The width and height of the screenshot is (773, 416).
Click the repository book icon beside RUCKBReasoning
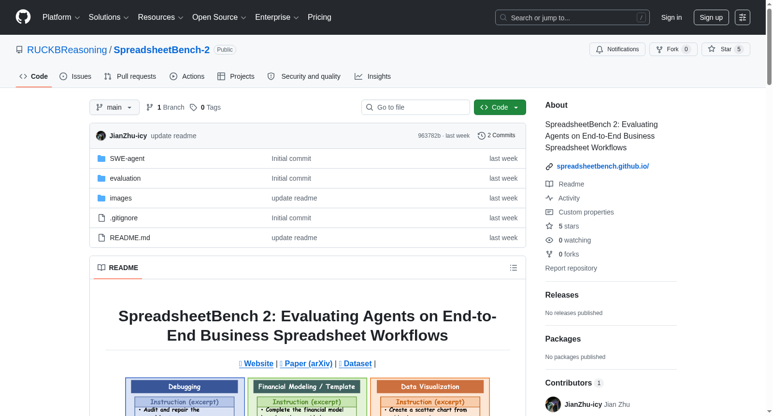(x=19, y=50)
